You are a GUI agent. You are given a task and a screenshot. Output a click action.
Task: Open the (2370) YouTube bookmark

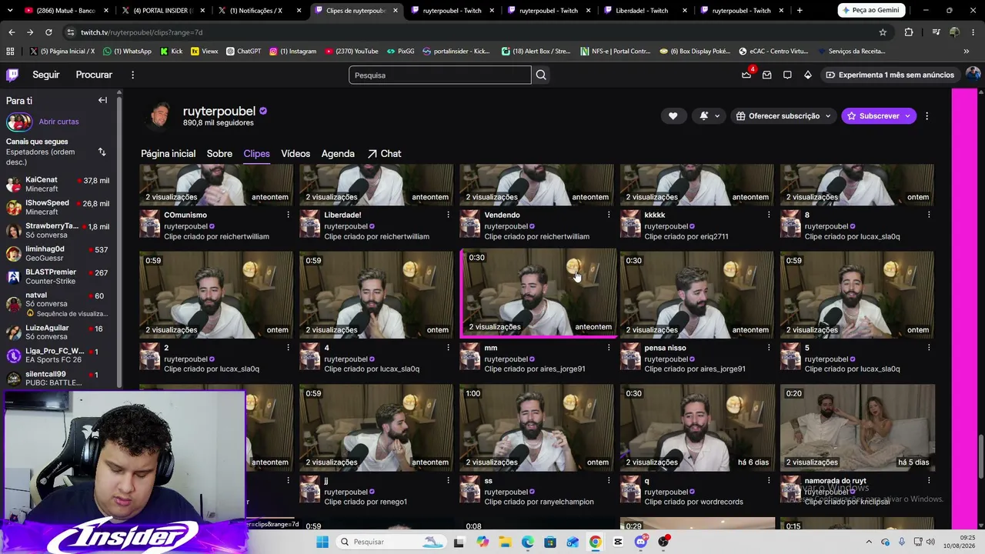pyautogui.click(x=352, y=52)
